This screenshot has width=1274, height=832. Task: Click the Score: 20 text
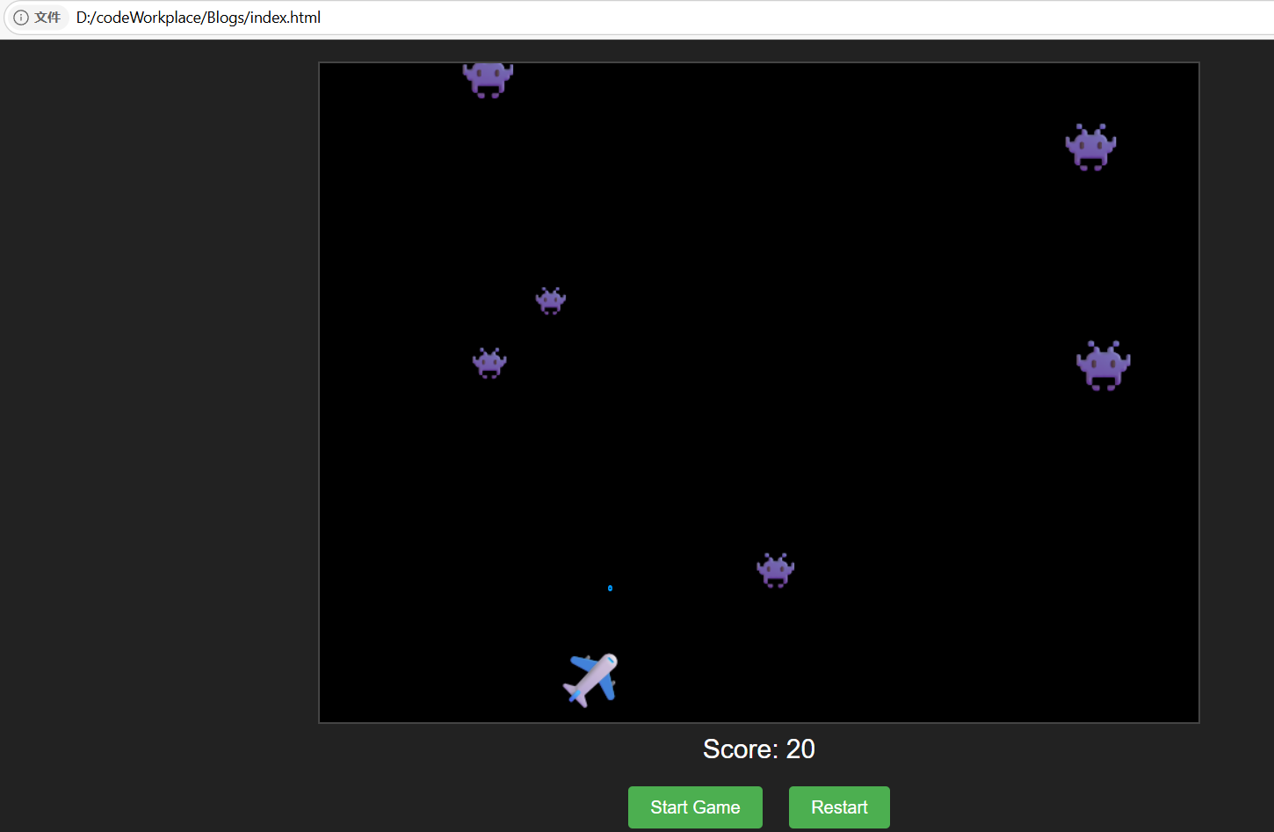coord(759,749)
